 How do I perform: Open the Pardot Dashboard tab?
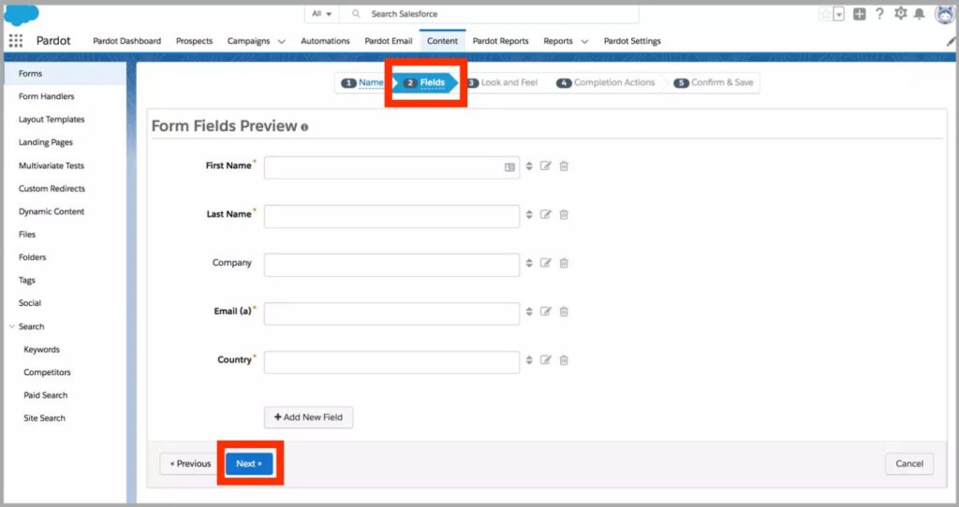pyautogui.click(x=126, y=41)
